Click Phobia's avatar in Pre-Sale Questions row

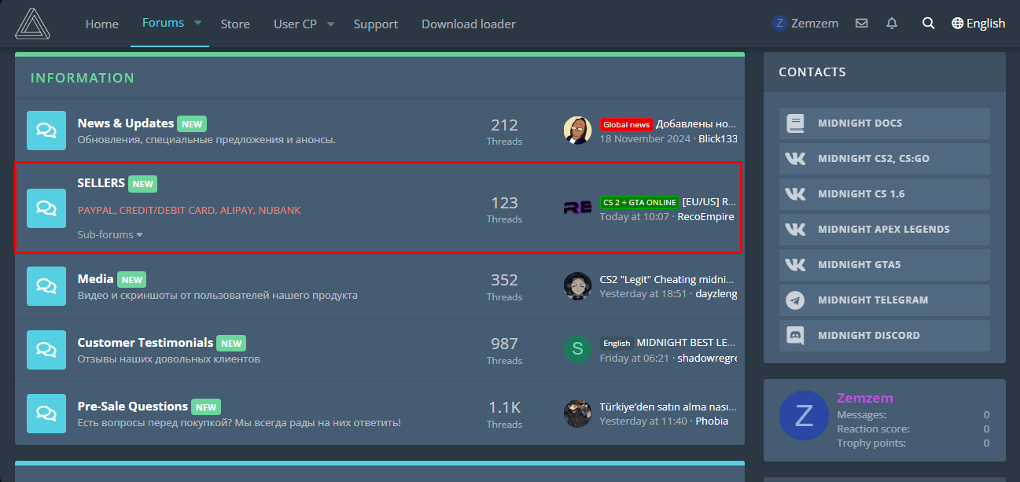(577, 414)
